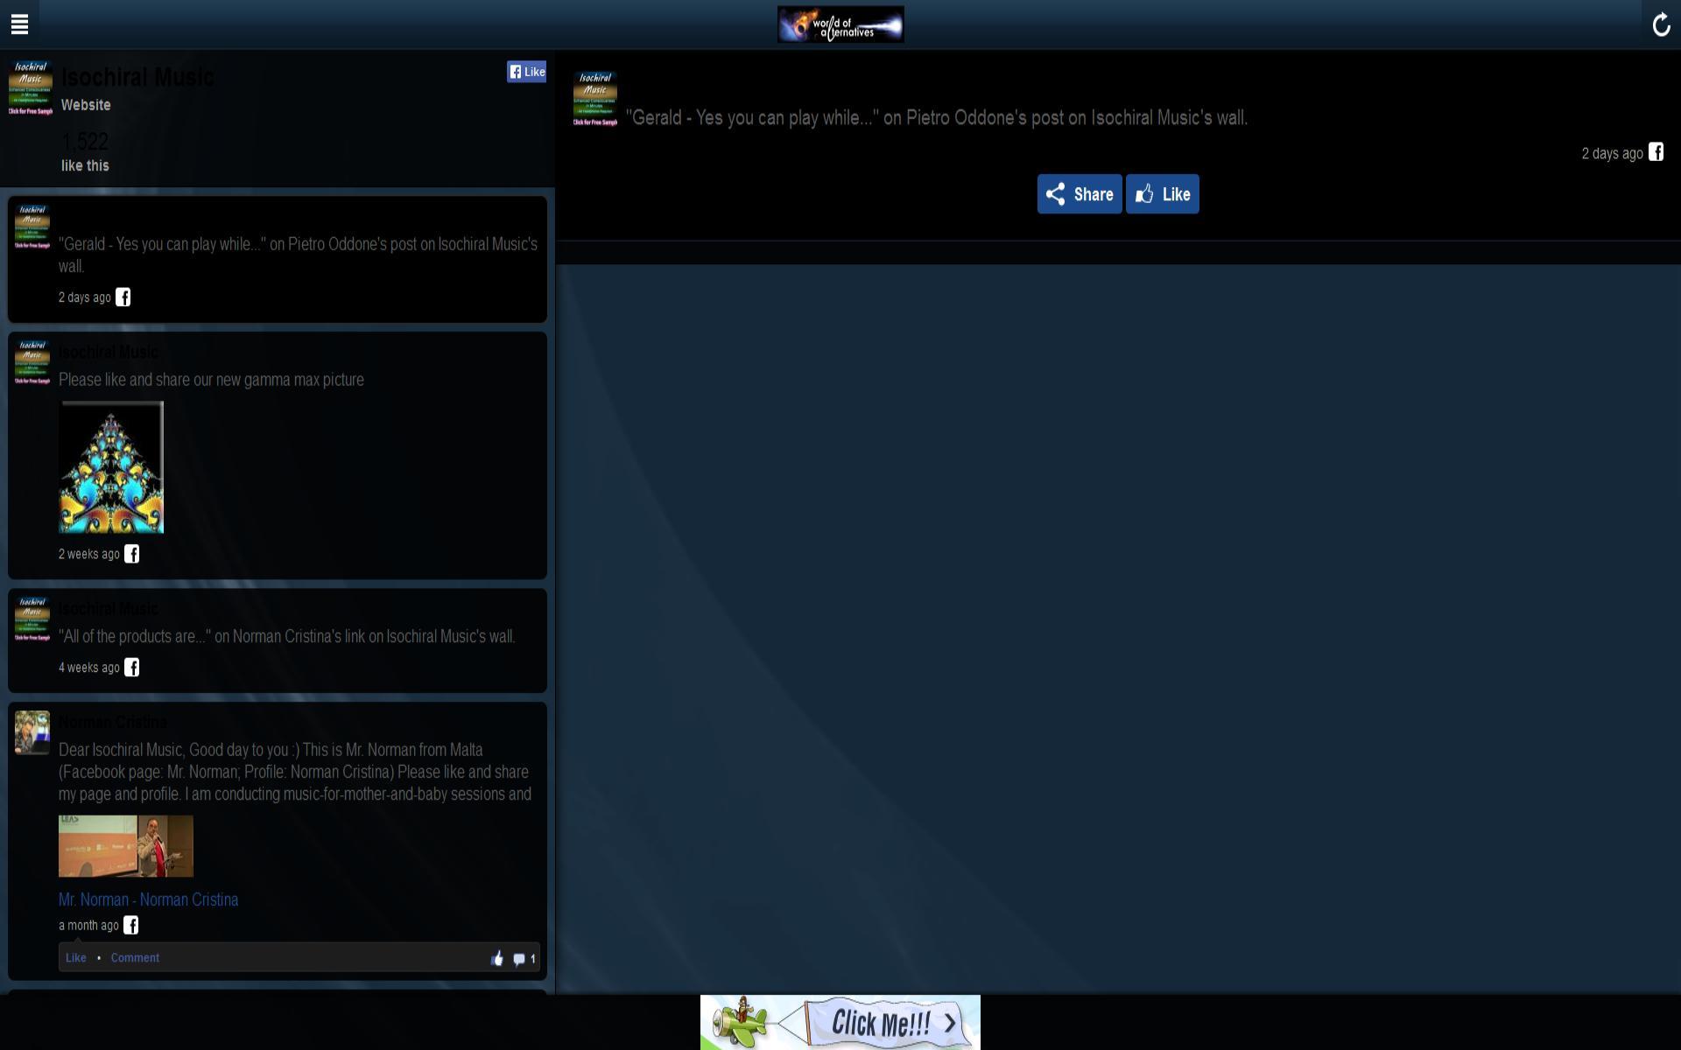Screen dimensions: 1681x1050
Task: Refresh the page with the reload icon
Action: tap(1662, 24)
